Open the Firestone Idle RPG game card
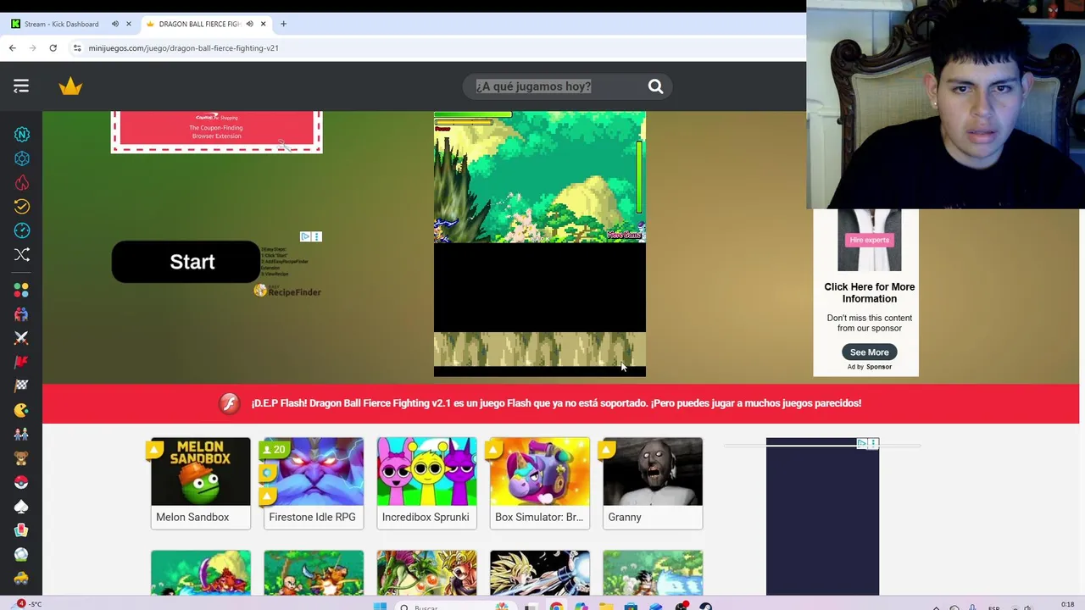This screenshot has width=1085, height=610. pos(314,483)
